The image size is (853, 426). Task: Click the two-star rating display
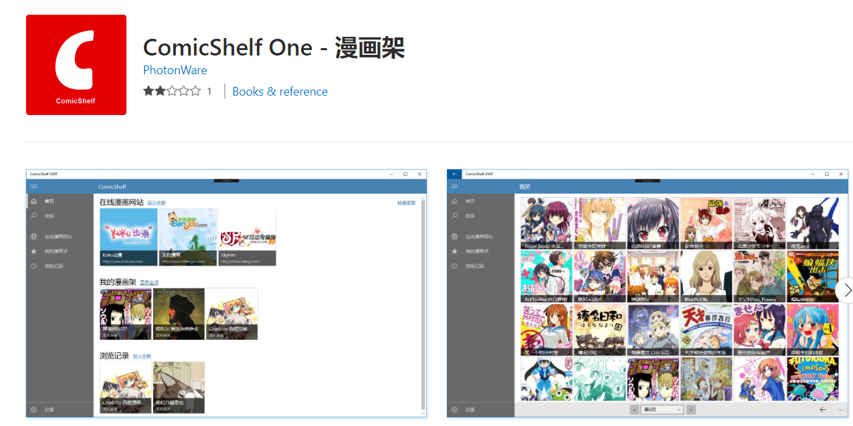(172, 92)
